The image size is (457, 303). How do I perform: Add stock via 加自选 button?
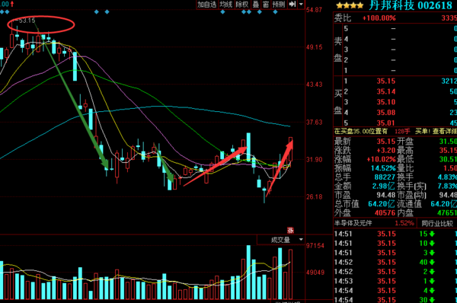[207, 4]
